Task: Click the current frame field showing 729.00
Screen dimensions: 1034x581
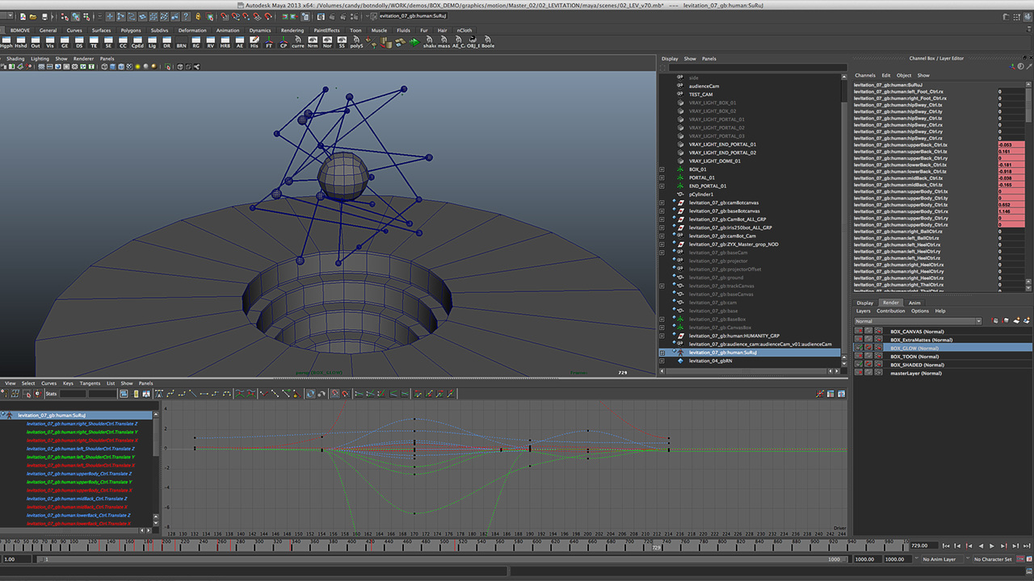Action: pos(924,546)
